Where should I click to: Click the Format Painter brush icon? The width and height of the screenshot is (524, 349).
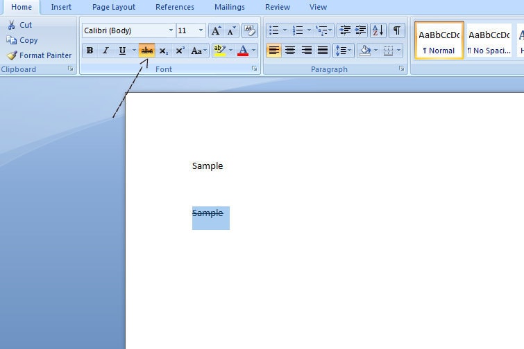point(11,55)
